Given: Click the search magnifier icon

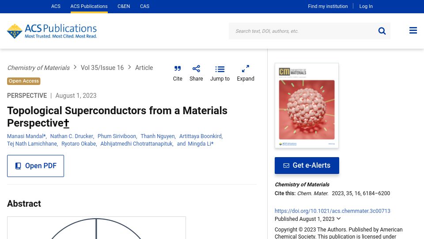Looking at the screenshot, I should click(382, 31).
